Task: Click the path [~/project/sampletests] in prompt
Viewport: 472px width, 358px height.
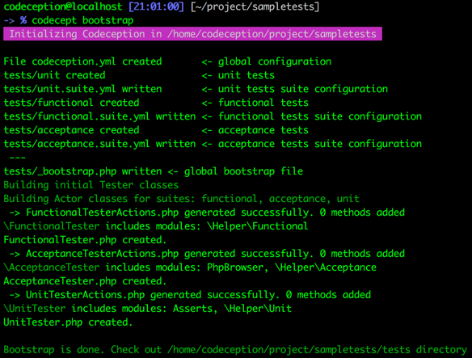Action: (x=255, y=6)
